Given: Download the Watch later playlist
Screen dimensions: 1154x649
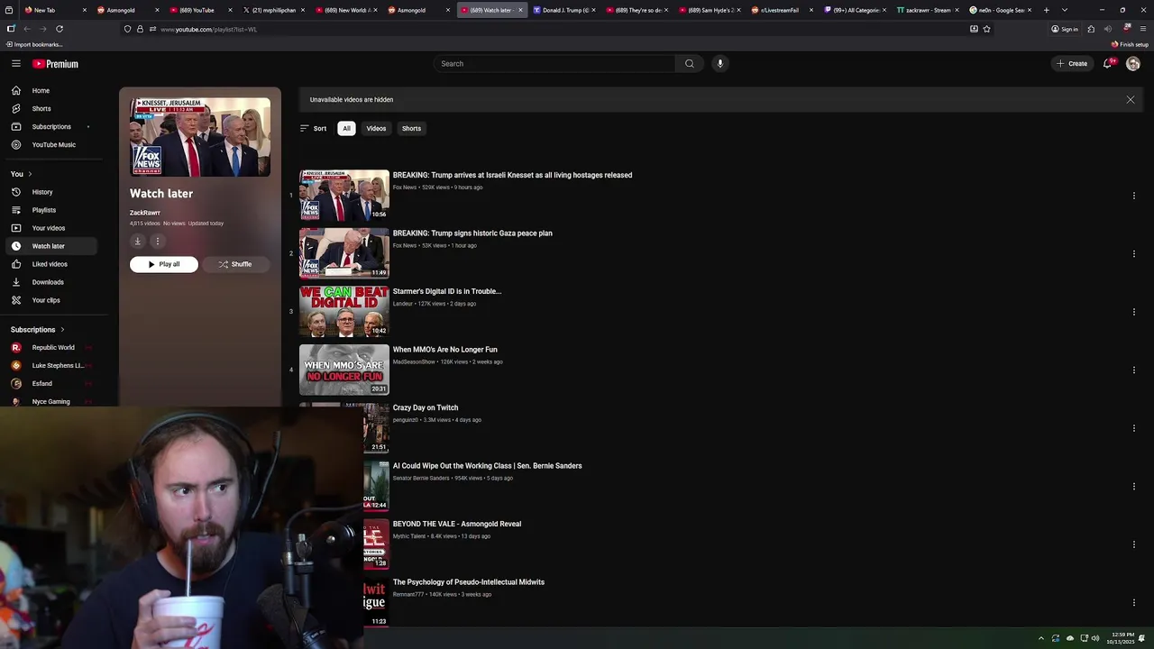Looking at the screenshot, I should [x=138, y=241].
